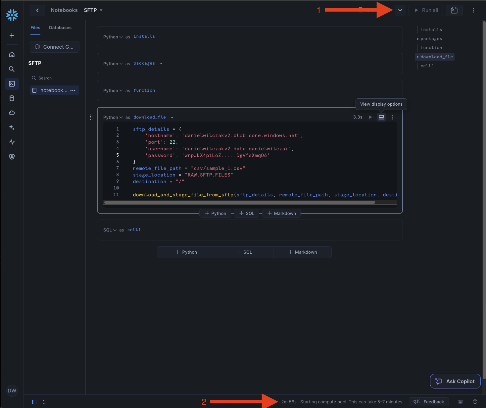Image resolution: width=486 pixels, height=408 pixels.
Task: Open the AI sparkle icon in sidebar
Action: (x=12, y=127)
